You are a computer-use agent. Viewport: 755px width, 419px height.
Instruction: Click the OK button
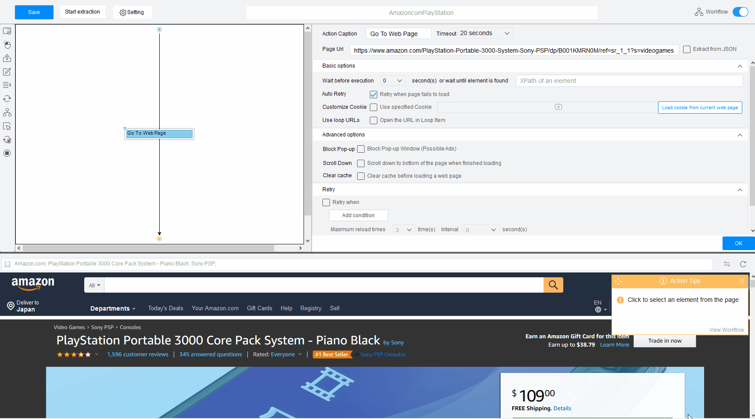tap(739, 244)
